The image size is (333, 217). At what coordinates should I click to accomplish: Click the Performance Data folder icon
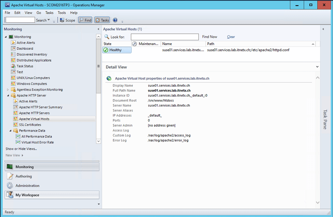point(16,131)
